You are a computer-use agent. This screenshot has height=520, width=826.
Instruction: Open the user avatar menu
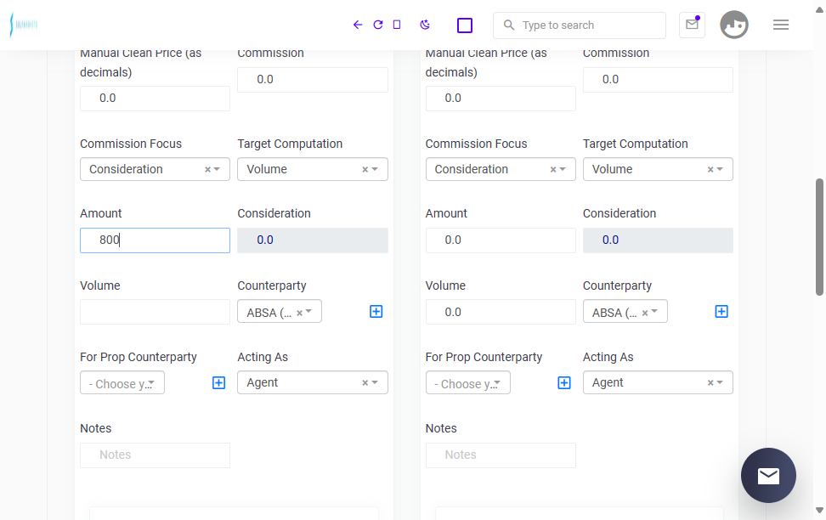pos(734,25)
